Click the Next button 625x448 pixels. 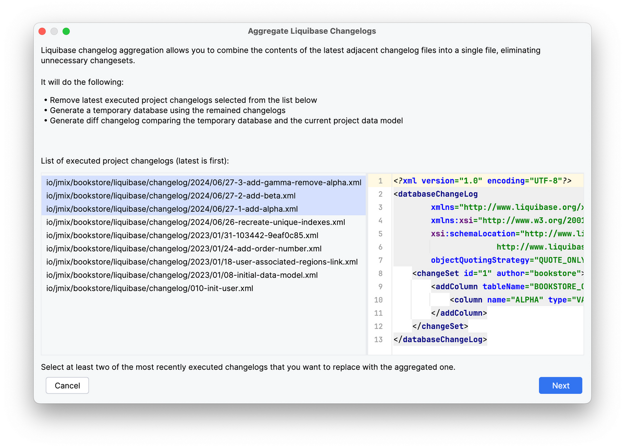pos(560,385)
